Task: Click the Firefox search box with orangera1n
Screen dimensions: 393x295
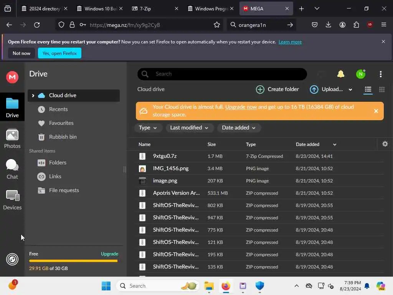Action: pyautogui.click(x=261, y=25)
